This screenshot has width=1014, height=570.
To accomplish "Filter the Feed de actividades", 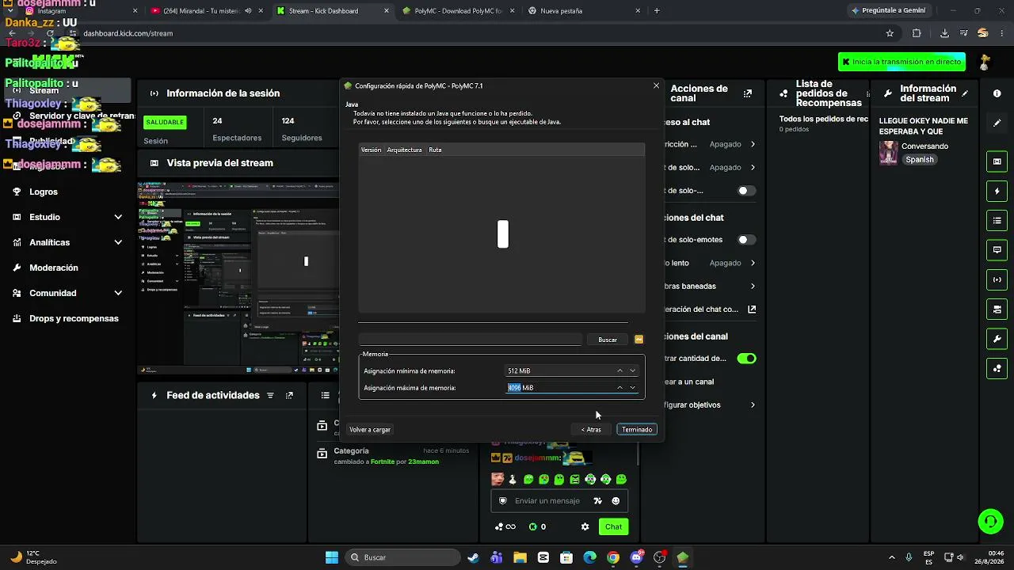I will point(270,395).
